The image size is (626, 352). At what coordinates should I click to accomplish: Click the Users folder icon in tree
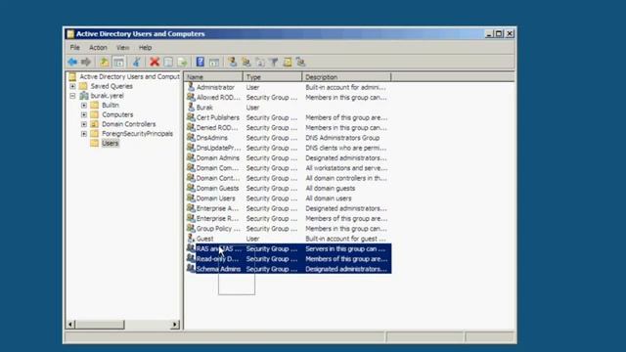click(95, 143)
